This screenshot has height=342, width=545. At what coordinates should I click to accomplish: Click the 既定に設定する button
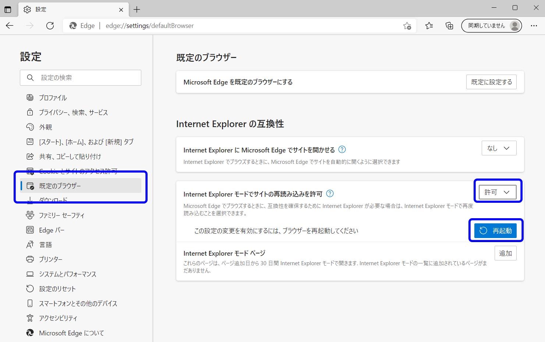[x=491, y=82]
